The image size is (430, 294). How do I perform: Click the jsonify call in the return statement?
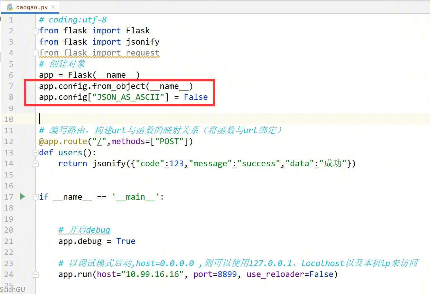point(109,164)
